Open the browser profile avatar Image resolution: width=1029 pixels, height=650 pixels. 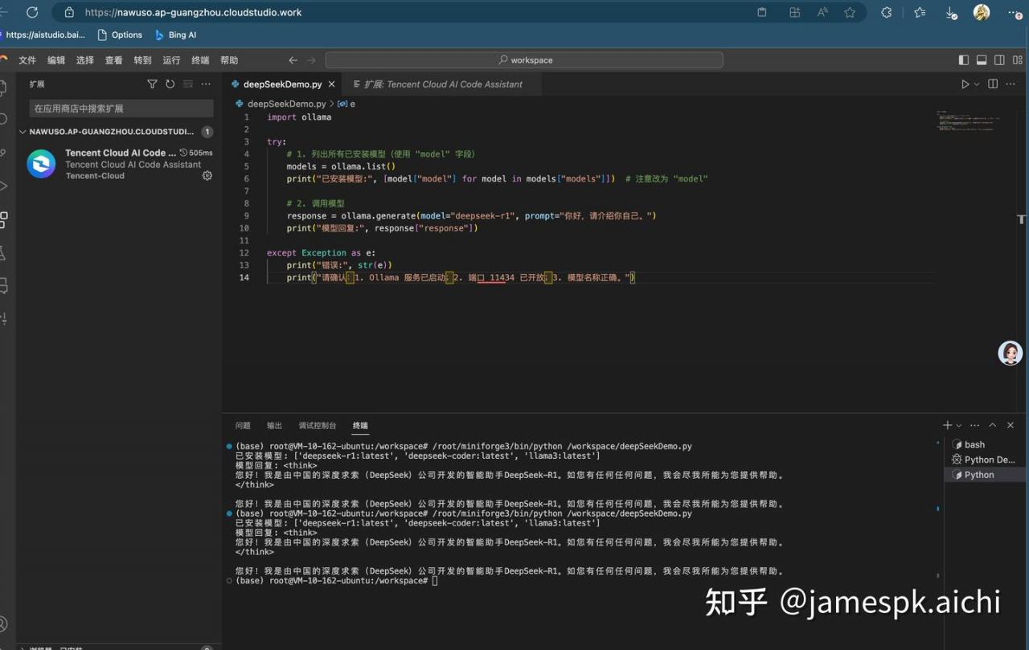(981, 12)
